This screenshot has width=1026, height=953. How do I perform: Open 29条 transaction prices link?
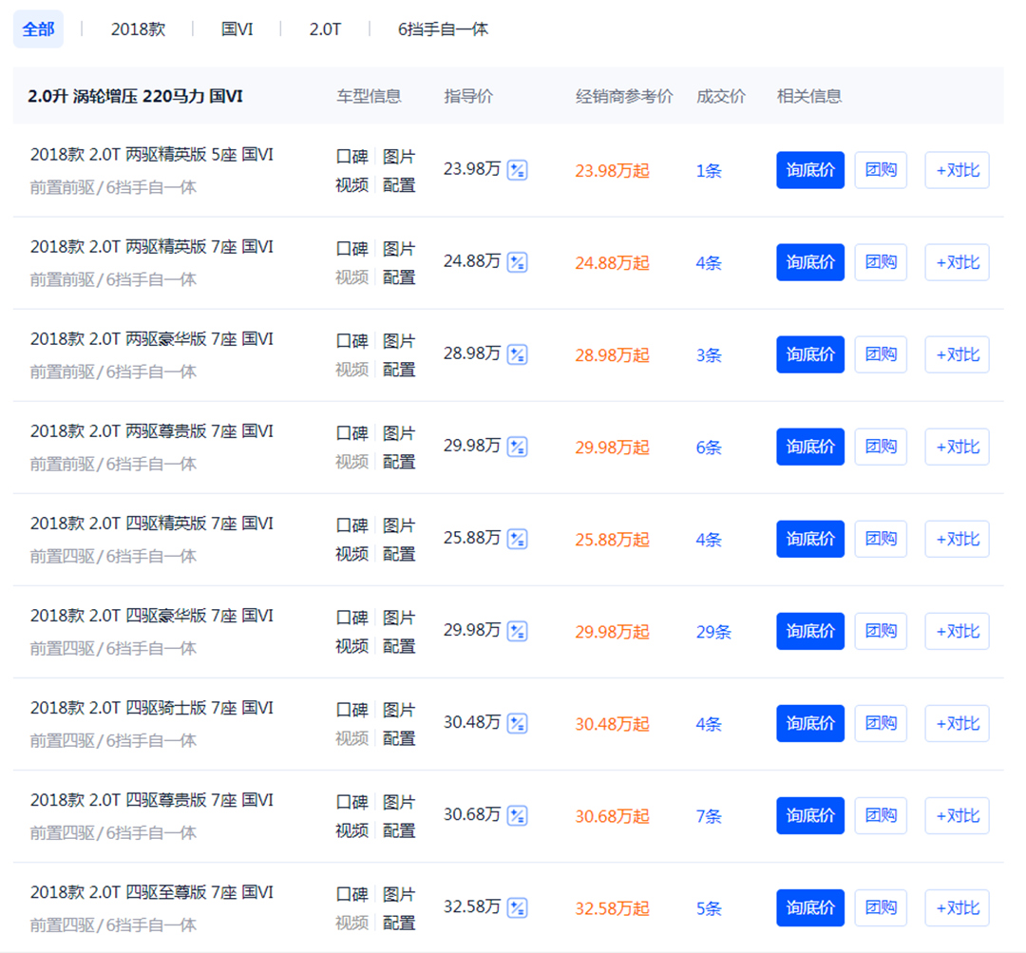pyautogui.click(x=713, y=632)
